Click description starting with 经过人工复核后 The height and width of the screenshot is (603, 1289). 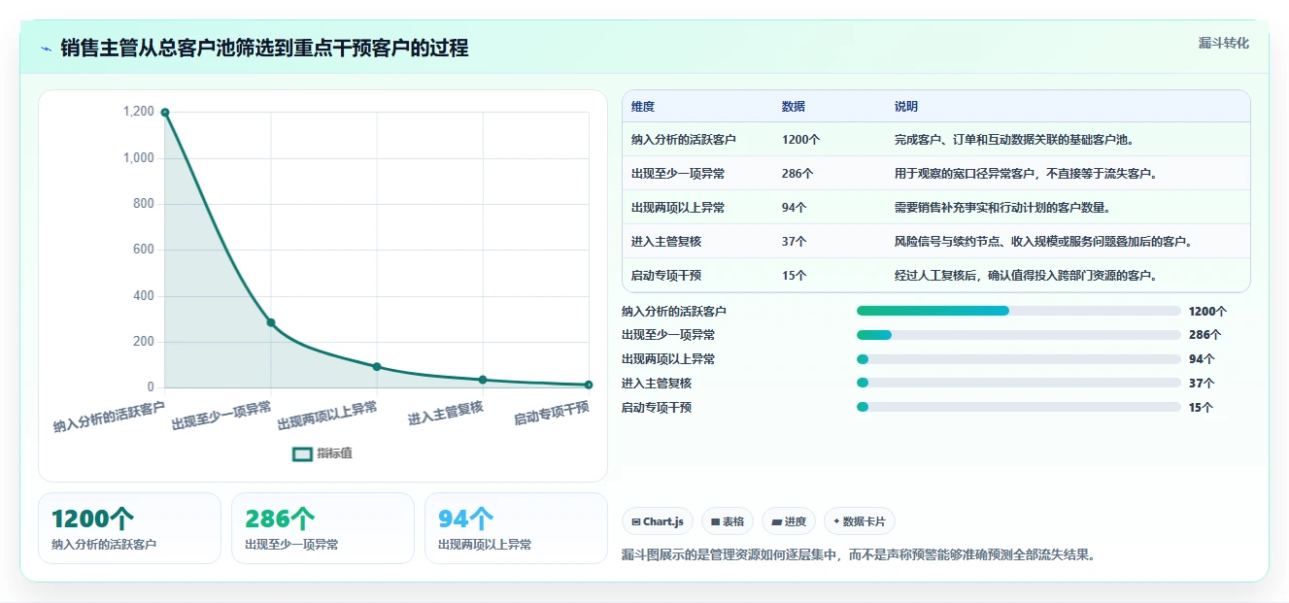point(1026,276)
